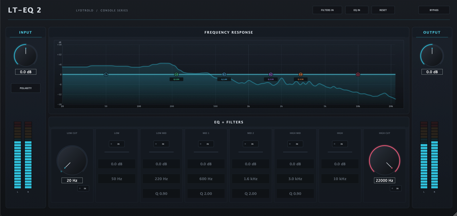The image size is (457, 216).
Task: Enable the High Cut filter IN switch
Action: pos(396,188)
